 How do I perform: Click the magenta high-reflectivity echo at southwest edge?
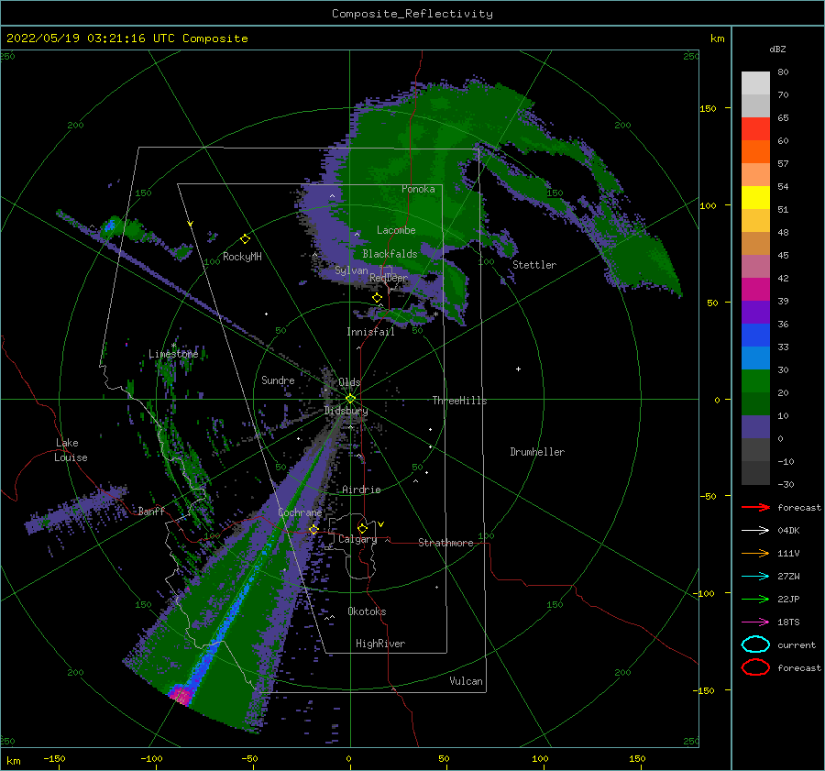click(x=181, y=694)
